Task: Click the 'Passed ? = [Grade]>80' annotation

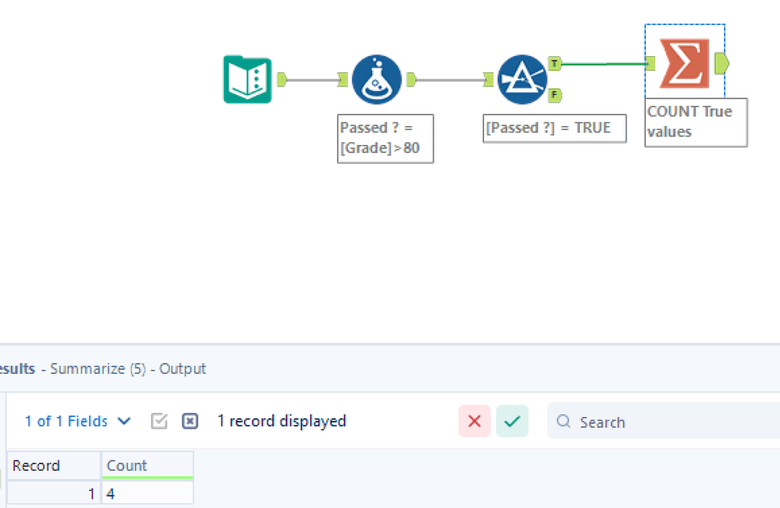Action: [385, 138]
